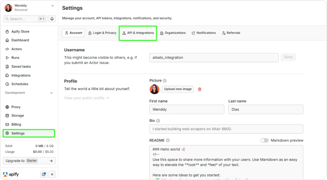Click the RAM usage value 0 MB / 8 GB
327x180 pixels.
[44, 146]
